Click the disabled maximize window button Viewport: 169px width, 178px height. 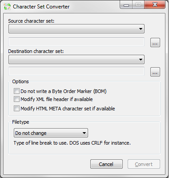[x=138, y=5]
